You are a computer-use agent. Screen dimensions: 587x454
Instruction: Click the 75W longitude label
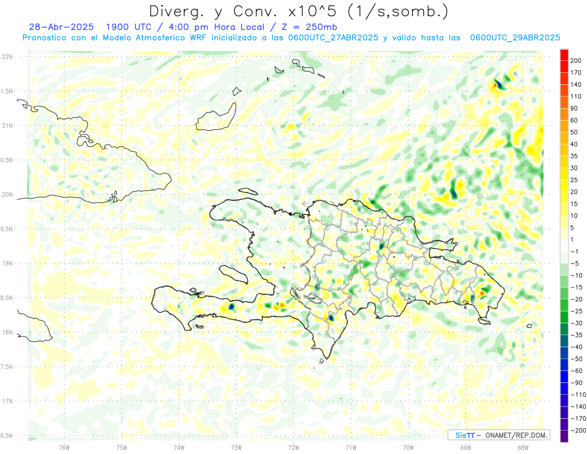click(x=122, y=447)
